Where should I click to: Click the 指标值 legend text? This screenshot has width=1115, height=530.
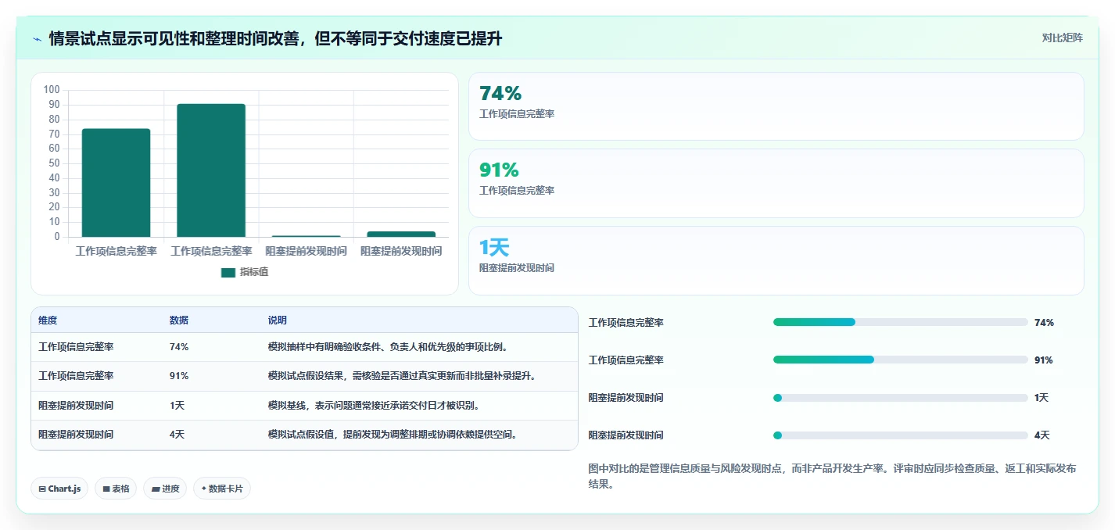point(254,272)
